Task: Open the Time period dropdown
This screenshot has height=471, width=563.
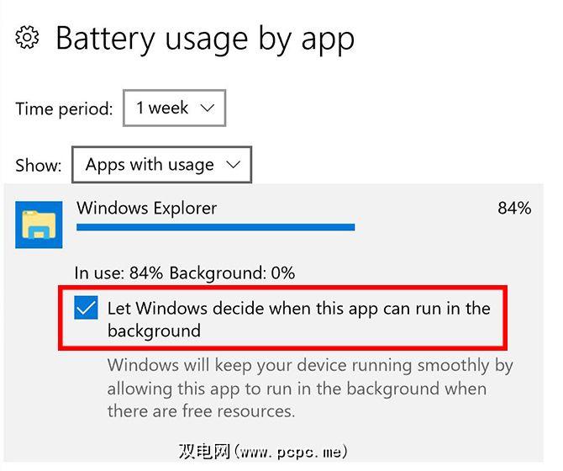Action: tap(174, 108)
